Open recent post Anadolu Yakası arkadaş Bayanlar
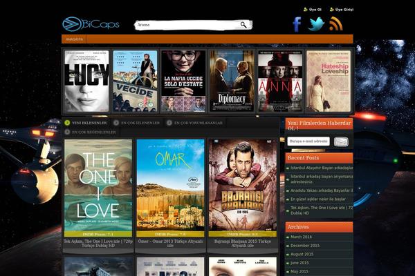The image size is (415, 276). point(322,190)
